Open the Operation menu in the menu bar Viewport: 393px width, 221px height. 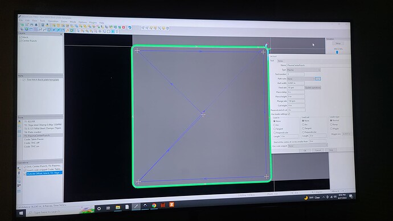pos(53,21)
